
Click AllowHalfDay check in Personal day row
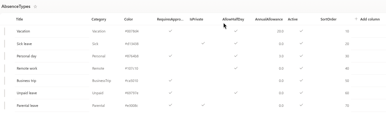pyautogui.click(x=236, y=56)
